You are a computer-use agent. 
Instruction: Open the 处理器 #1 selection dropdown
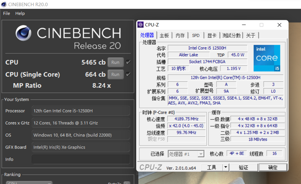tap(186, 154)
